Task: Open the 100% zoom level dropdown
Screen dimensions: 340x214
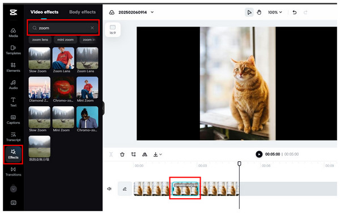Action: pos(275,12)
